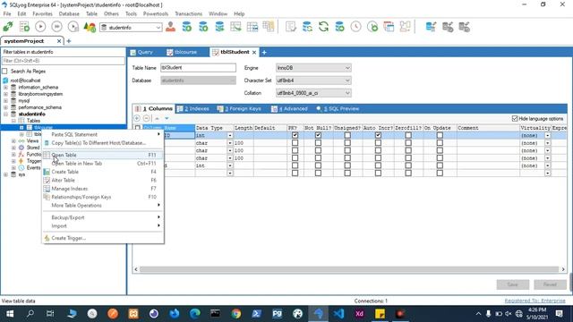Screen dimensions: 573x322
Task: Open the Backup/Export submenu
Action: click(x=103, y=217)
